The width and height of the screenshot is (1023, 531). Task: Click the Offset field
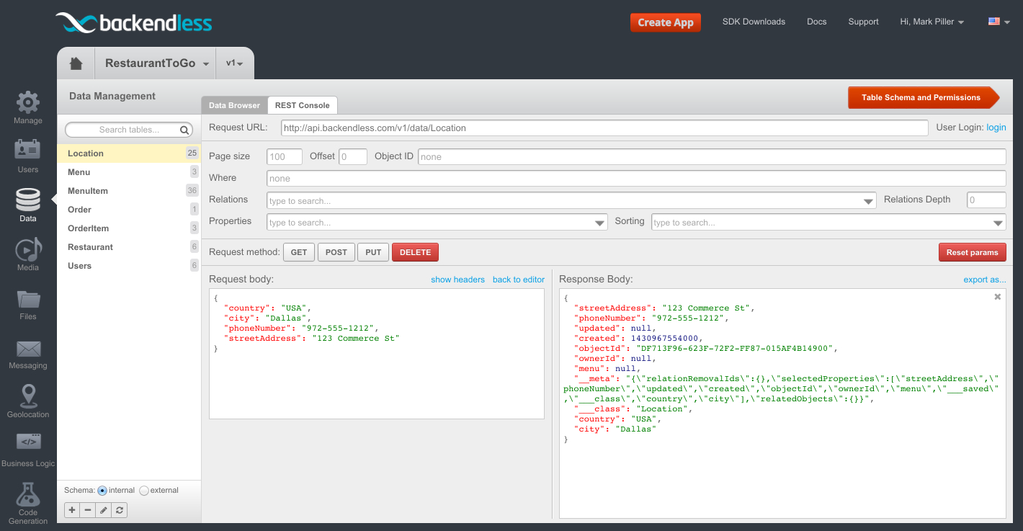(353, 156)
